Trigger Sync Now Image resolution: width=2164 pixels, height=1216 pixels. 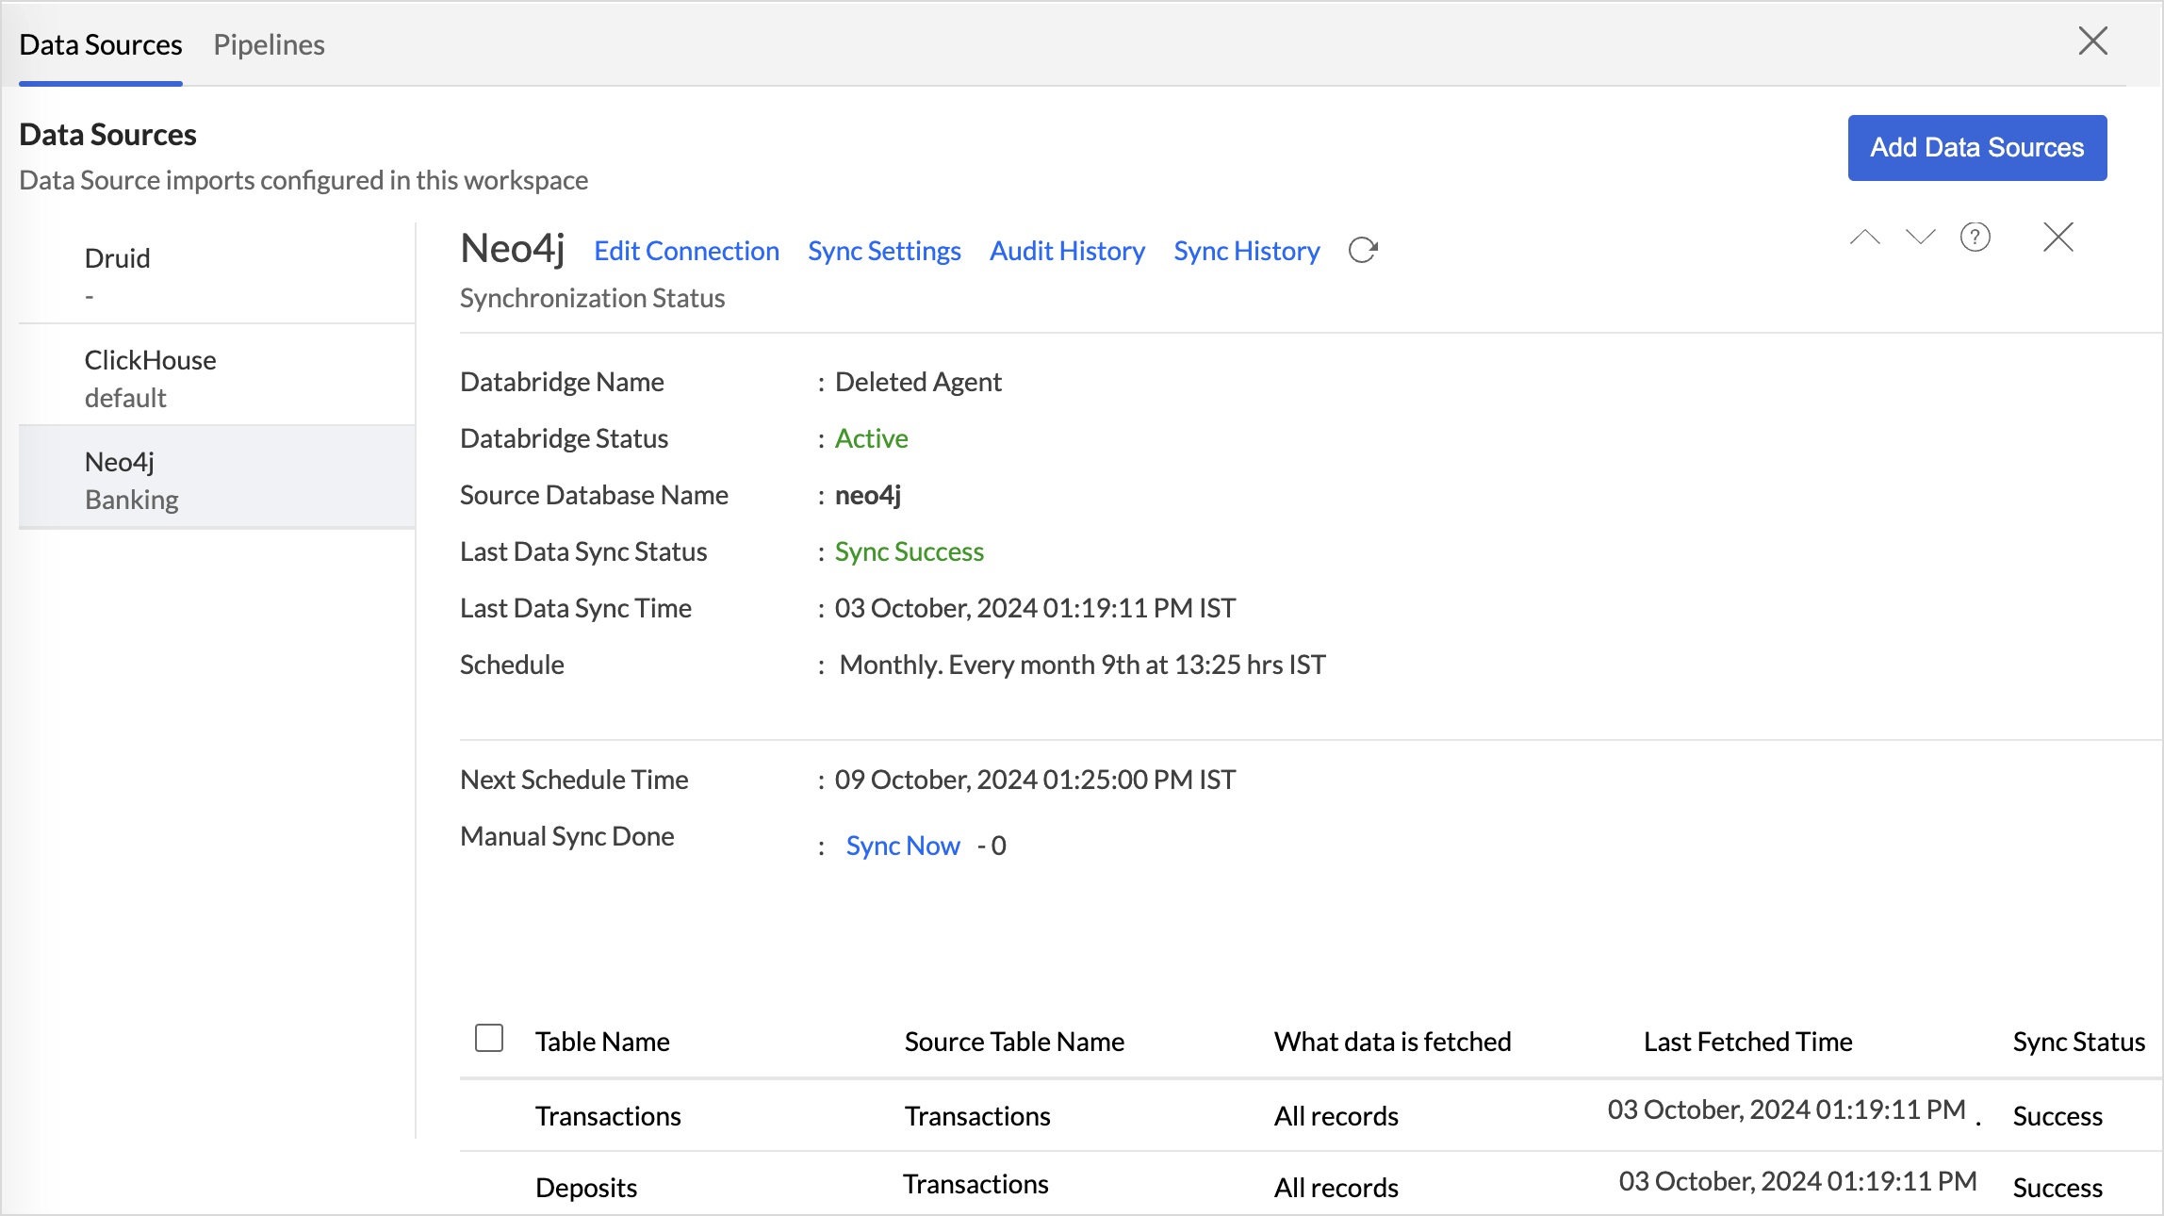coord(903,846)
